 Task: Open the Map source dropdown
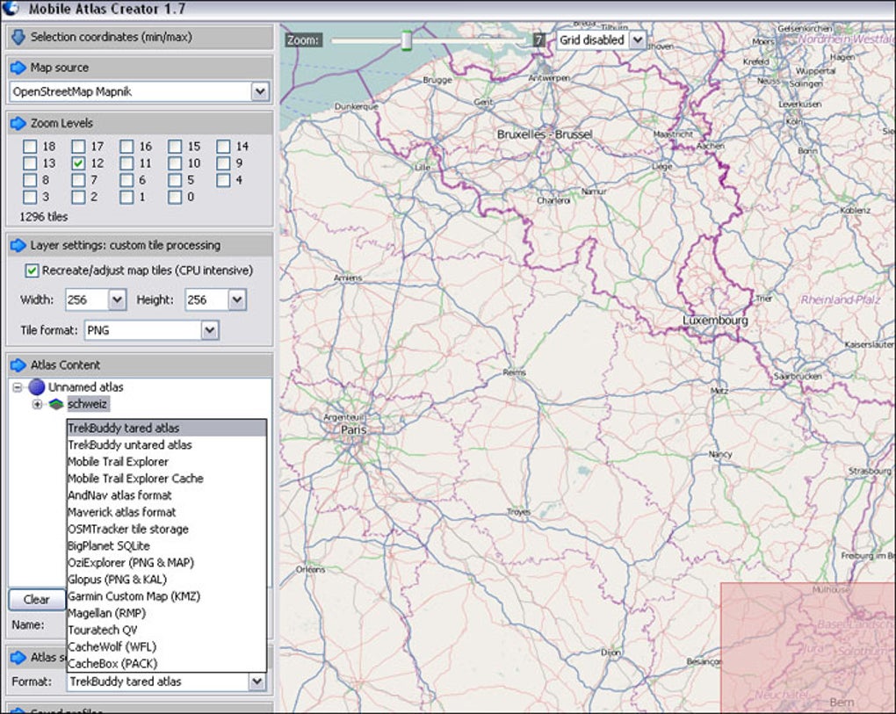click(259, 91)
